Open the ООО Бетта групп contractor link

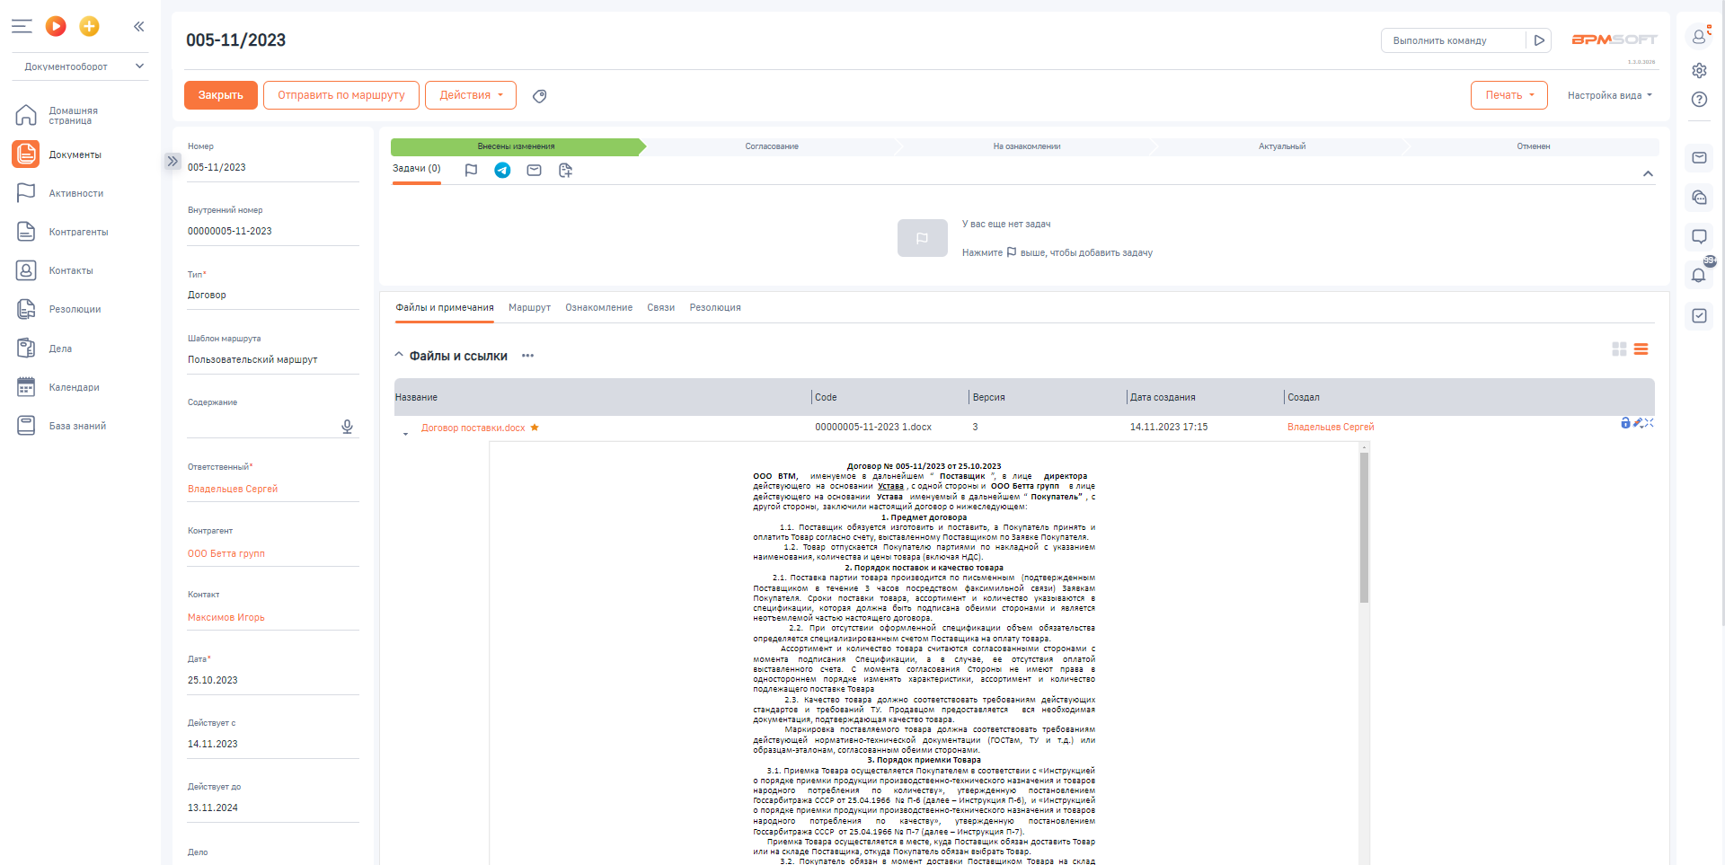tap(226, 553)
